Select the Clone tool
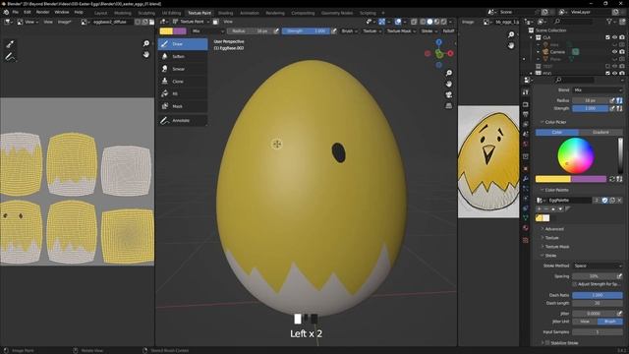This screenshot has height=354, width=629. [183, 82]
